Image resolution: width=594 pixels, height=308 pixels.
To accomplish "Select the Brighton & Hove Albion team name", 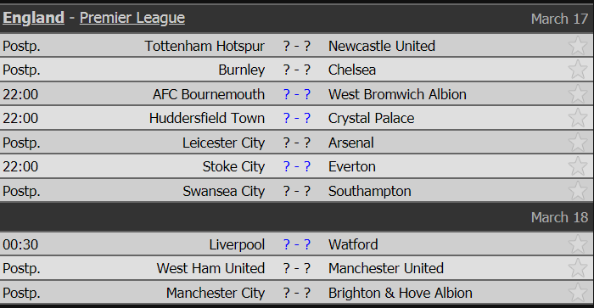I will pyautogui.click(x=400, y=293).
